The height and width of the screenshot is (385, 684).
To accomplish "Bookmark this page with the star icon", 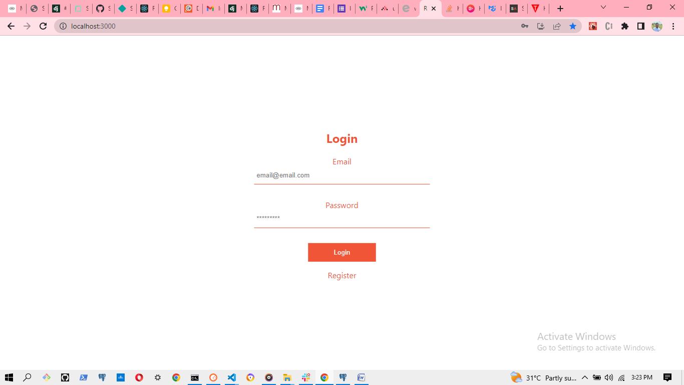I will click(x=573, y=26).
